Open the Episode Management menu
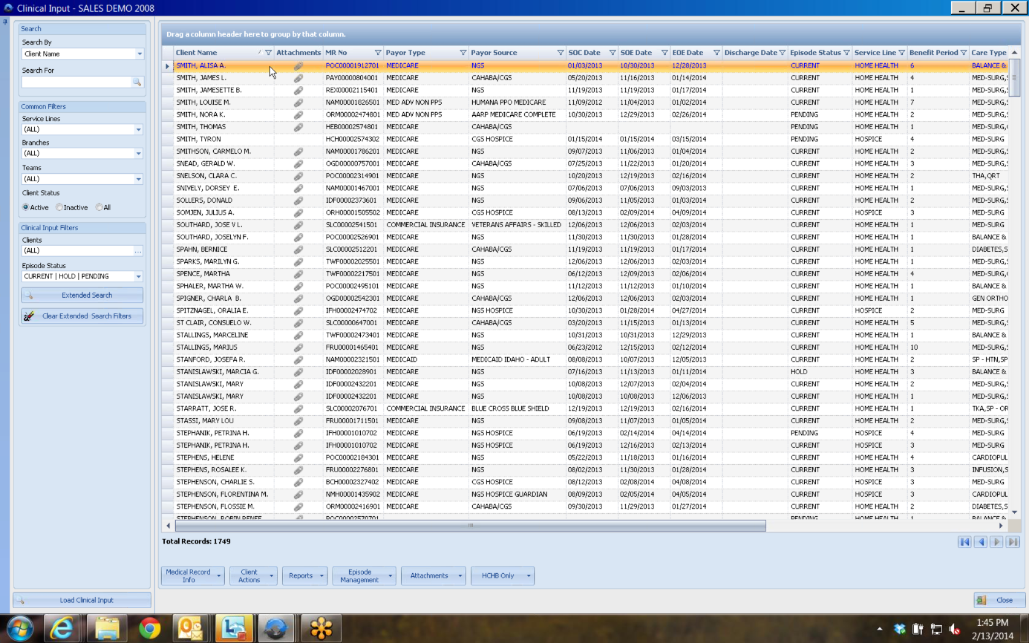Viewport: 1029px width, 643px height. tap(364, 576)
